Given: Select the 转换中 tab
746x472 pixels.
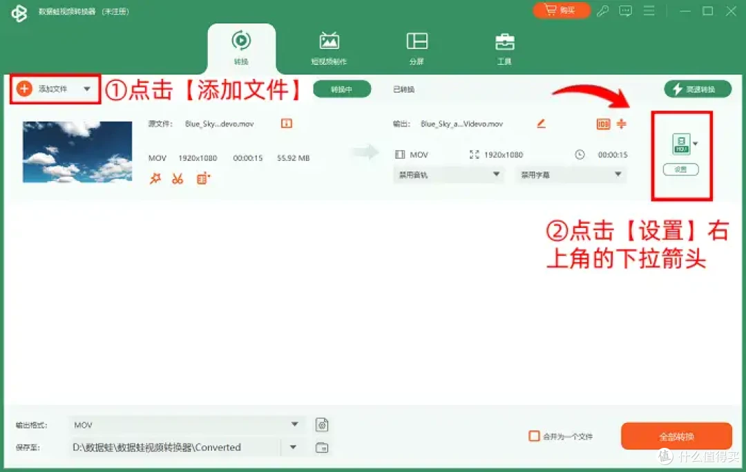Looking at the screenshot, I should 342,89.
